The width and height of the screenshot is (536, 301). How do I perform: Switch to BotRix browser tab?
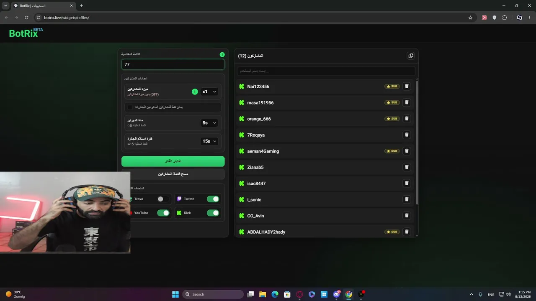pos(43,6)
